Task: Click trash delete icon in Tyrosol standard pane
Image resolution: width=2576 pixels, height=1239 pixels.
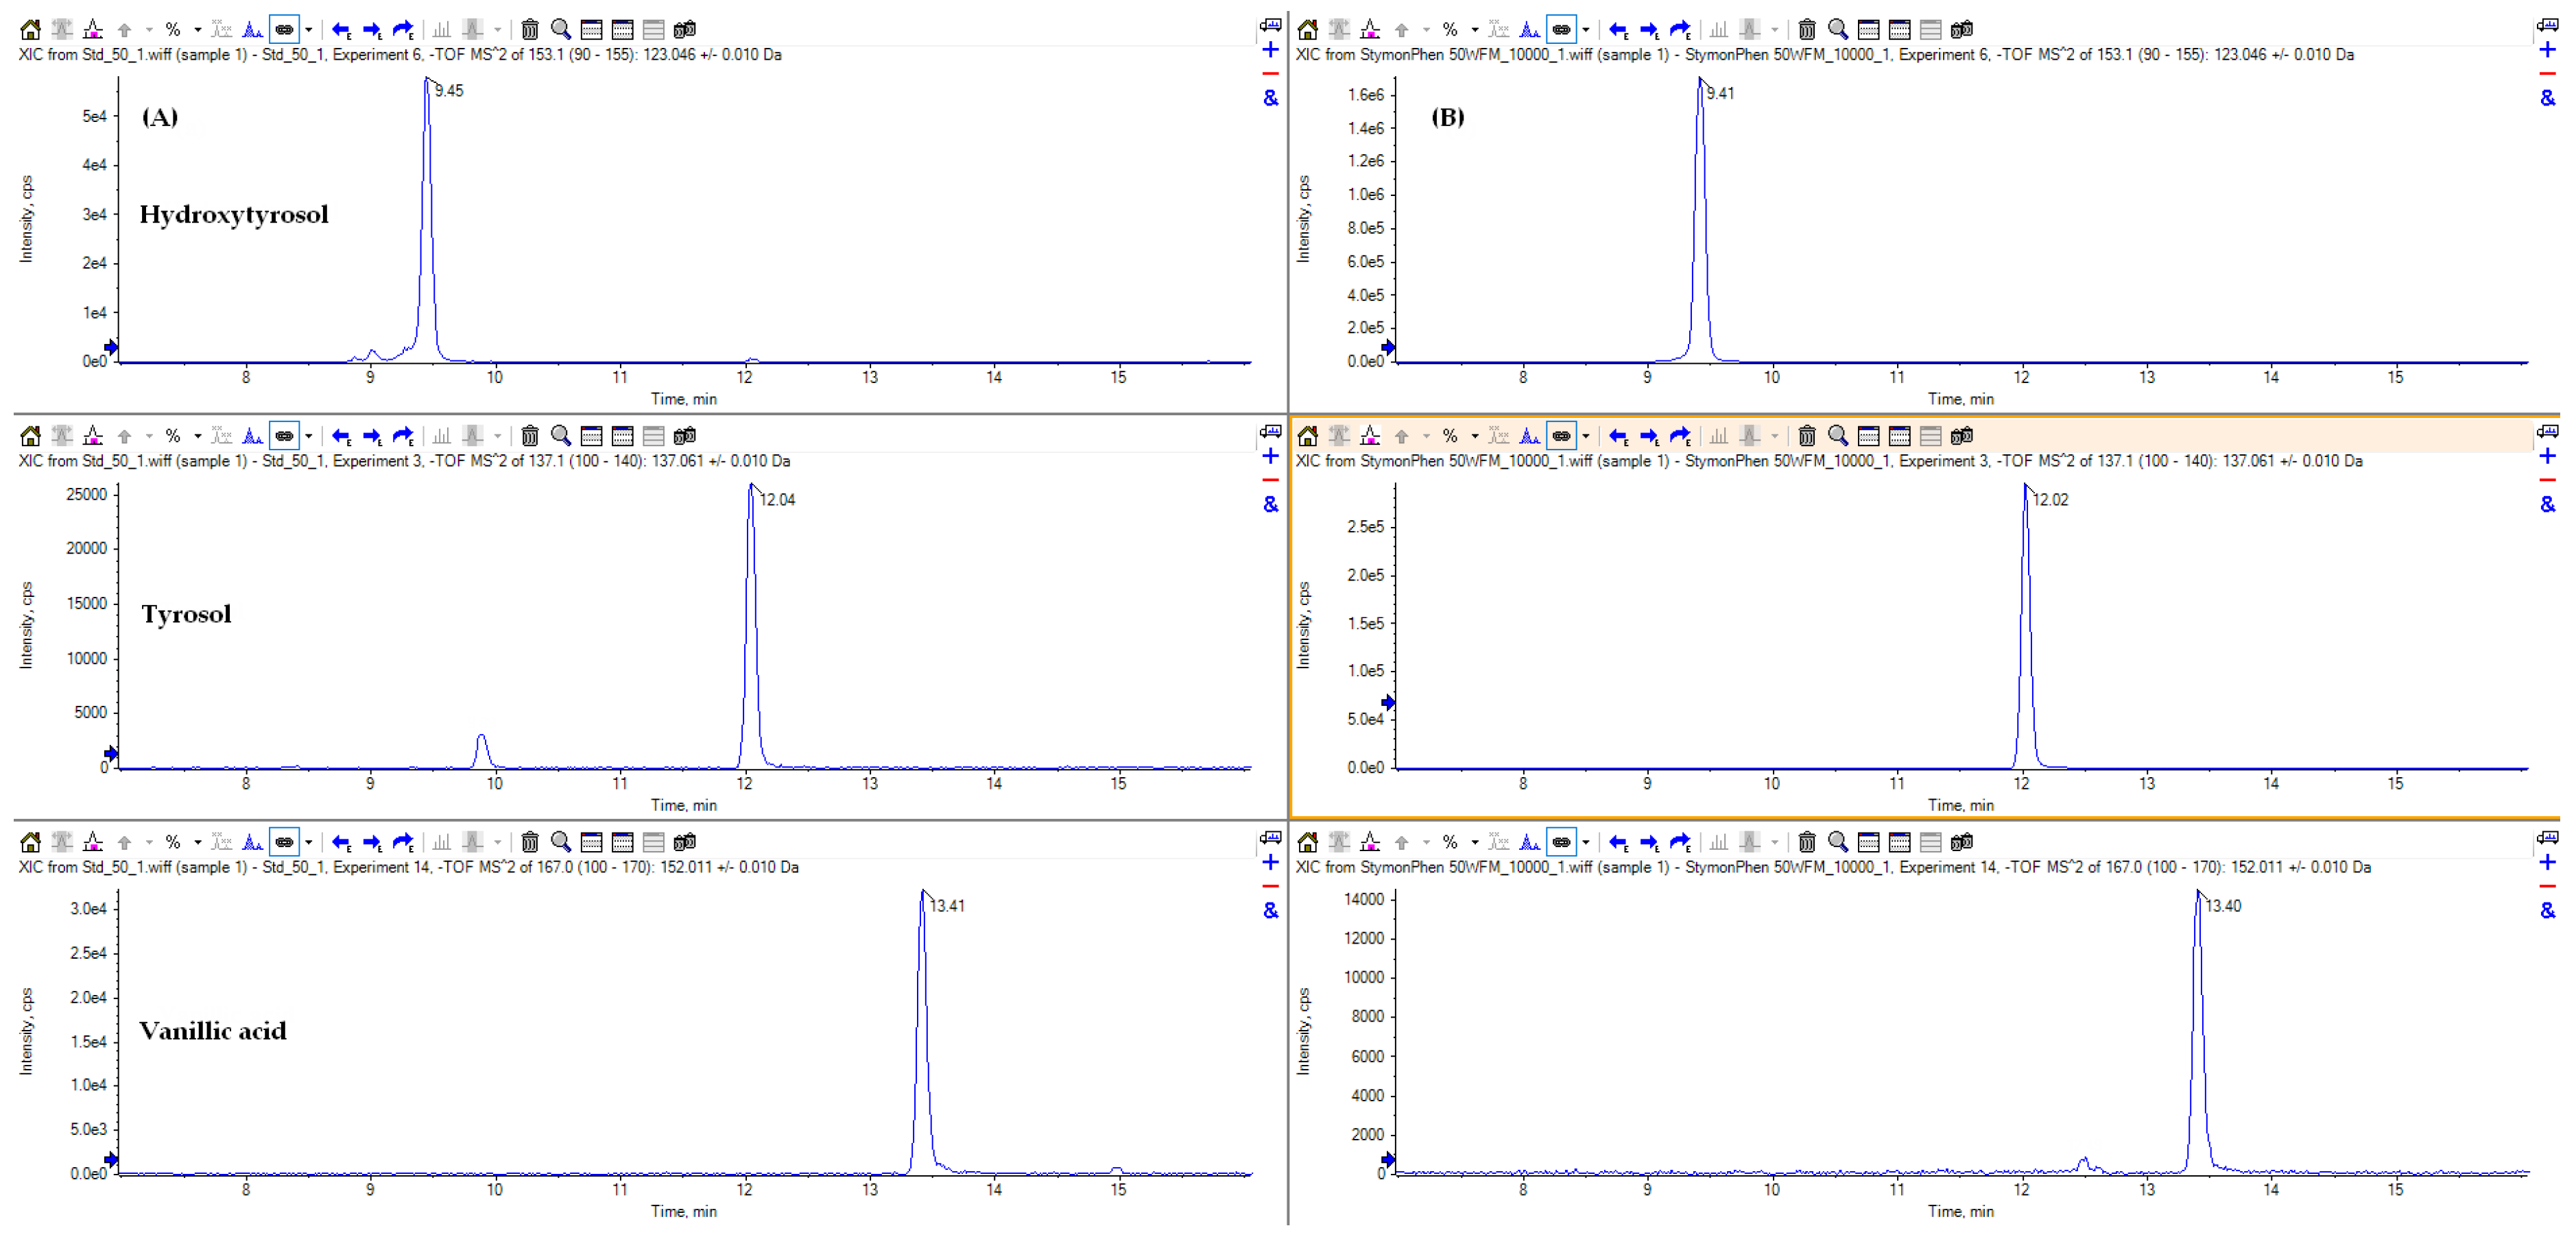Action: (x=530, y=436)
